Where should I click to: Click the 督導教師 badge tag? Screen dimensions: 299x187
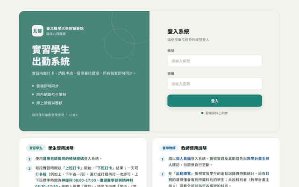[169, 148]
